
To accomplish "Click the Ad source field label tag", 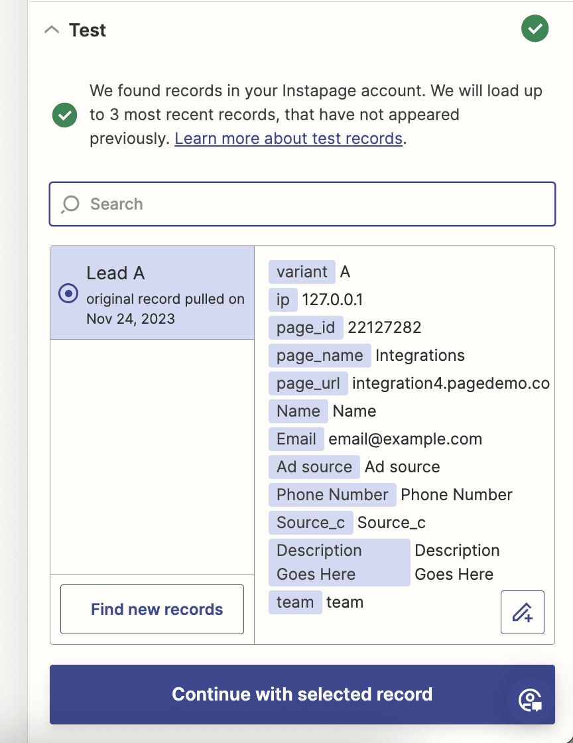I will (x=314, y=467).
